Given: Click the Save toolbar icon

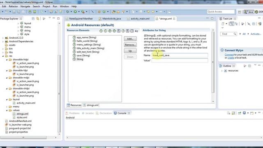Looking at the screenshot, I should pos(14,12).
